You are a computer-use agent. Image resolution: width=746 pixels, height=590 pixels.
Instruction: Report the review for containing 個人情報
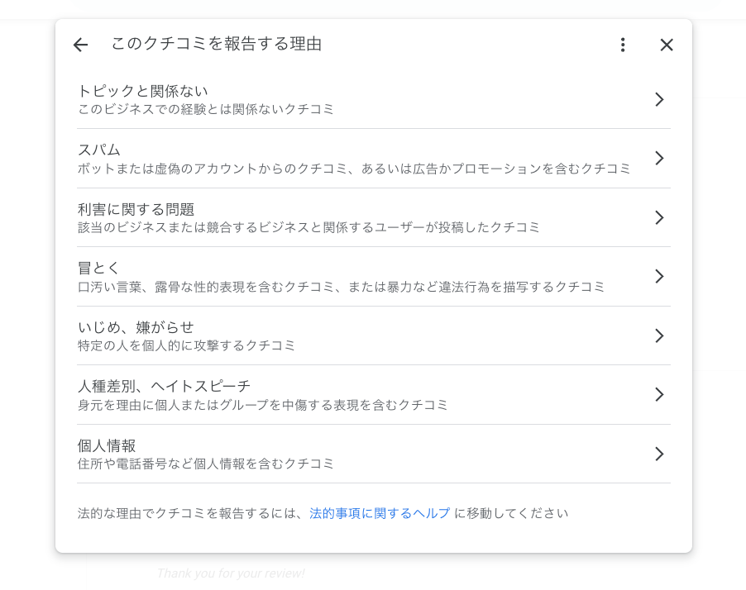pyautogui.click(x=331, y=454)
